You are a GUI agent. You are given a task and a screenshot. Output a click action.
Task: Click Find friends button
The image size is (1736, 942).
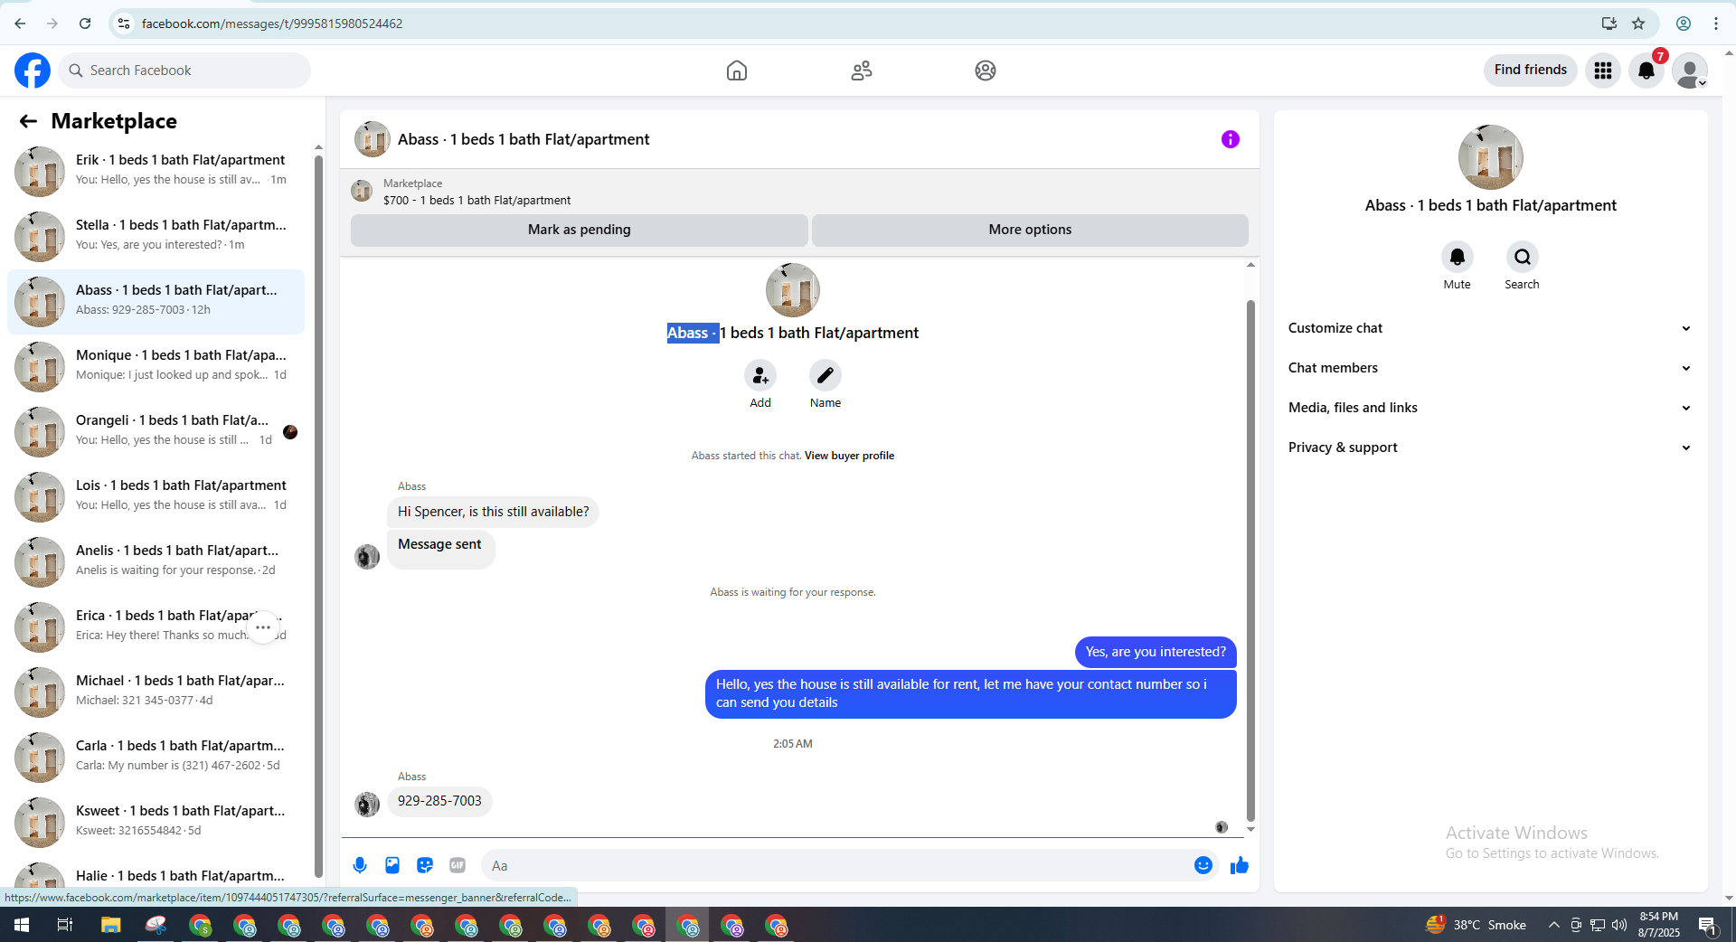[x=1531, y=70]
